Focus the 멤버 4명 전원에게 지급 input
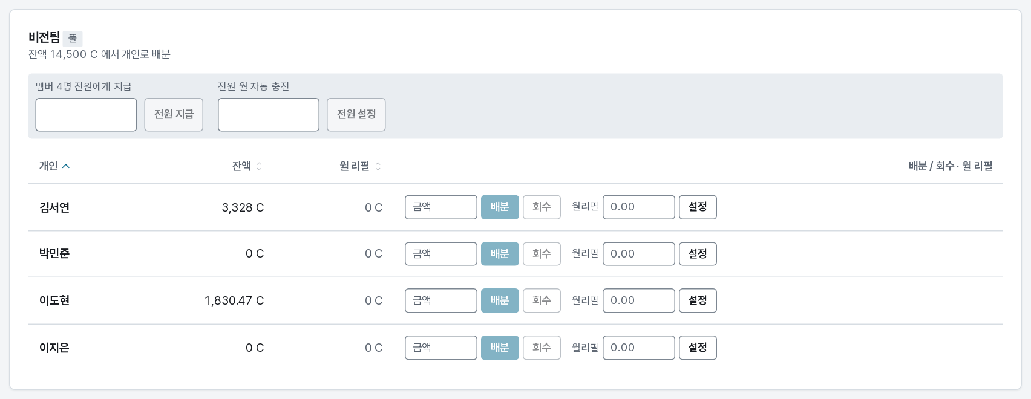This screenshot has height=399, width=1031. click(87, 114)
